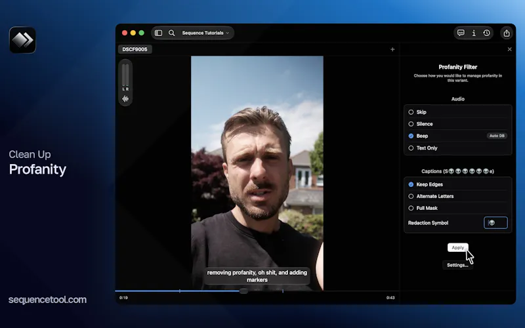The image size is (525, 328).
Task: Click the Apply button
Action: pyautogui.click(x=457, y=248)
